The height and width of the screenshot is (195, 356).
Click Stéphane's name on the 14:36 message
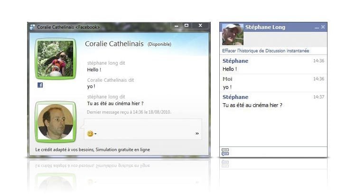[235, 61]
